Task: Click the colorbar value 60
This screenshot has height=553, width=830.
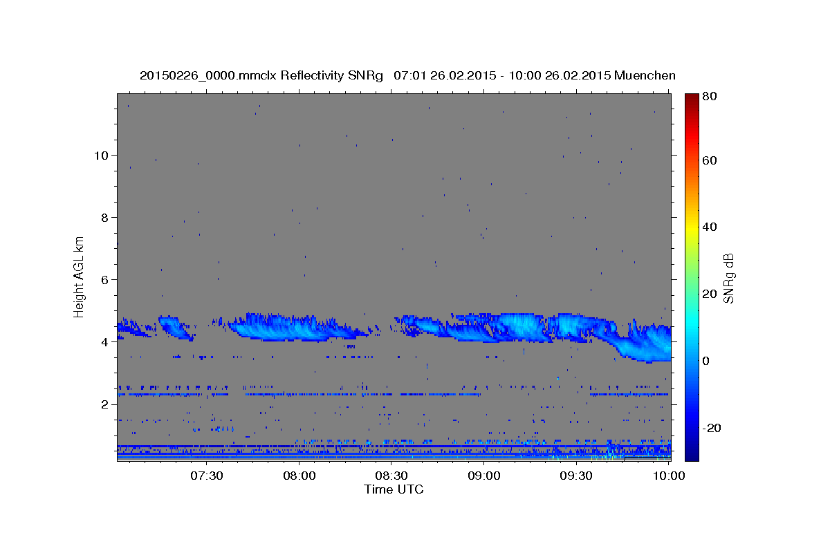Action: 709,160
